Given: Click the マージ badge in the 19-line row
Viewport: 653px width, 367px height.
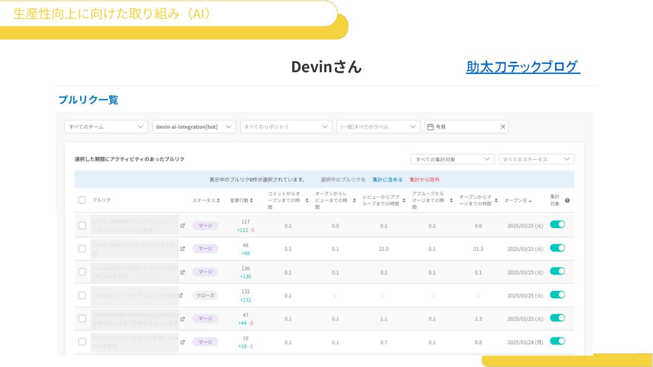Looking at the screenshot, I should [x=205, y=342].
